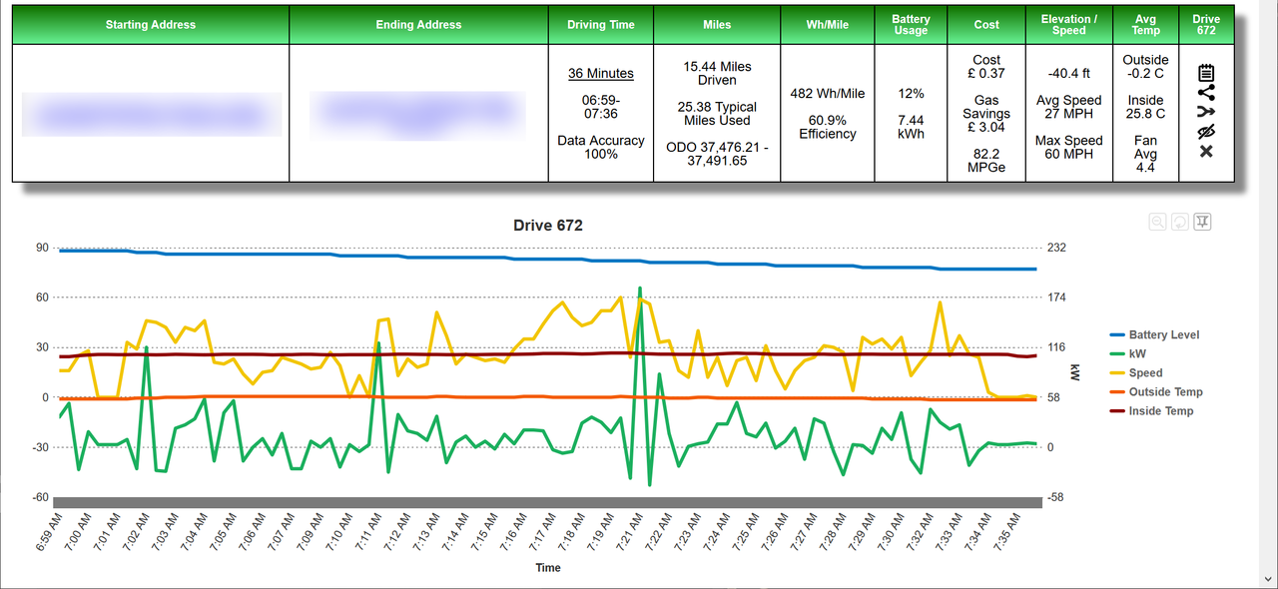
Task: Click the pin icon above the chart
Action: tap(1202, 222)
